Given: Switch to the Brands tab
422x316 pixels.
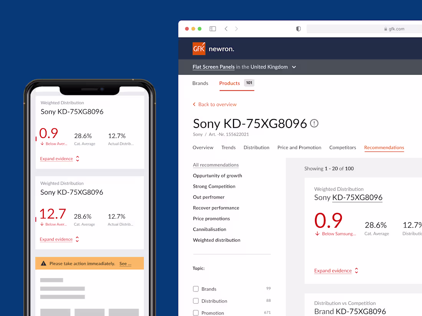Looking at the screenshot, I should pyautogui.click(x=200, y=83).
